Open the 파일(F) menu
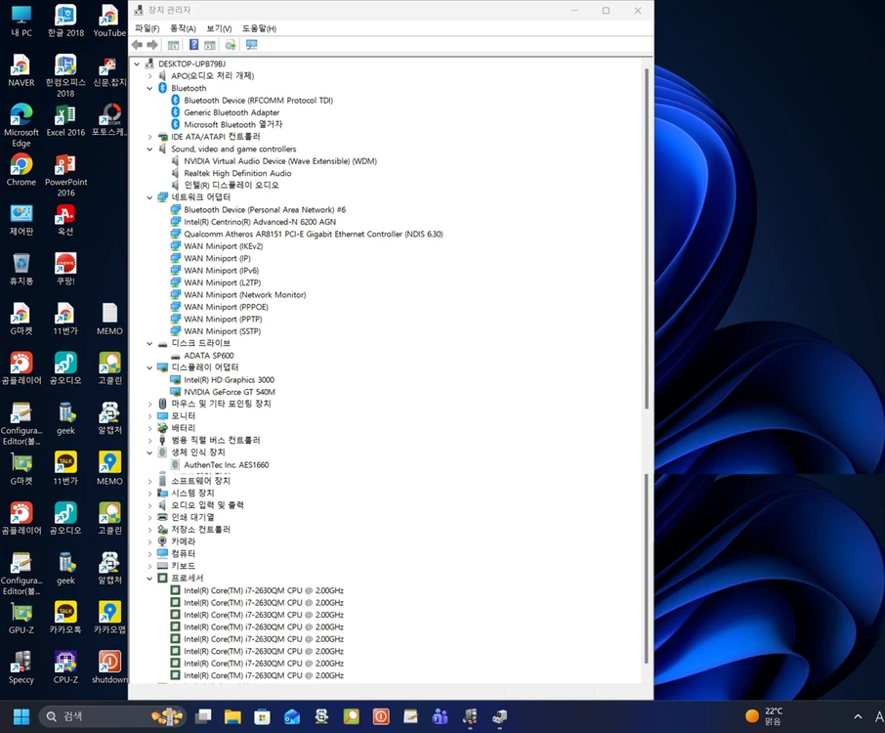The image size is (885, 733). (x=147, y=28)
